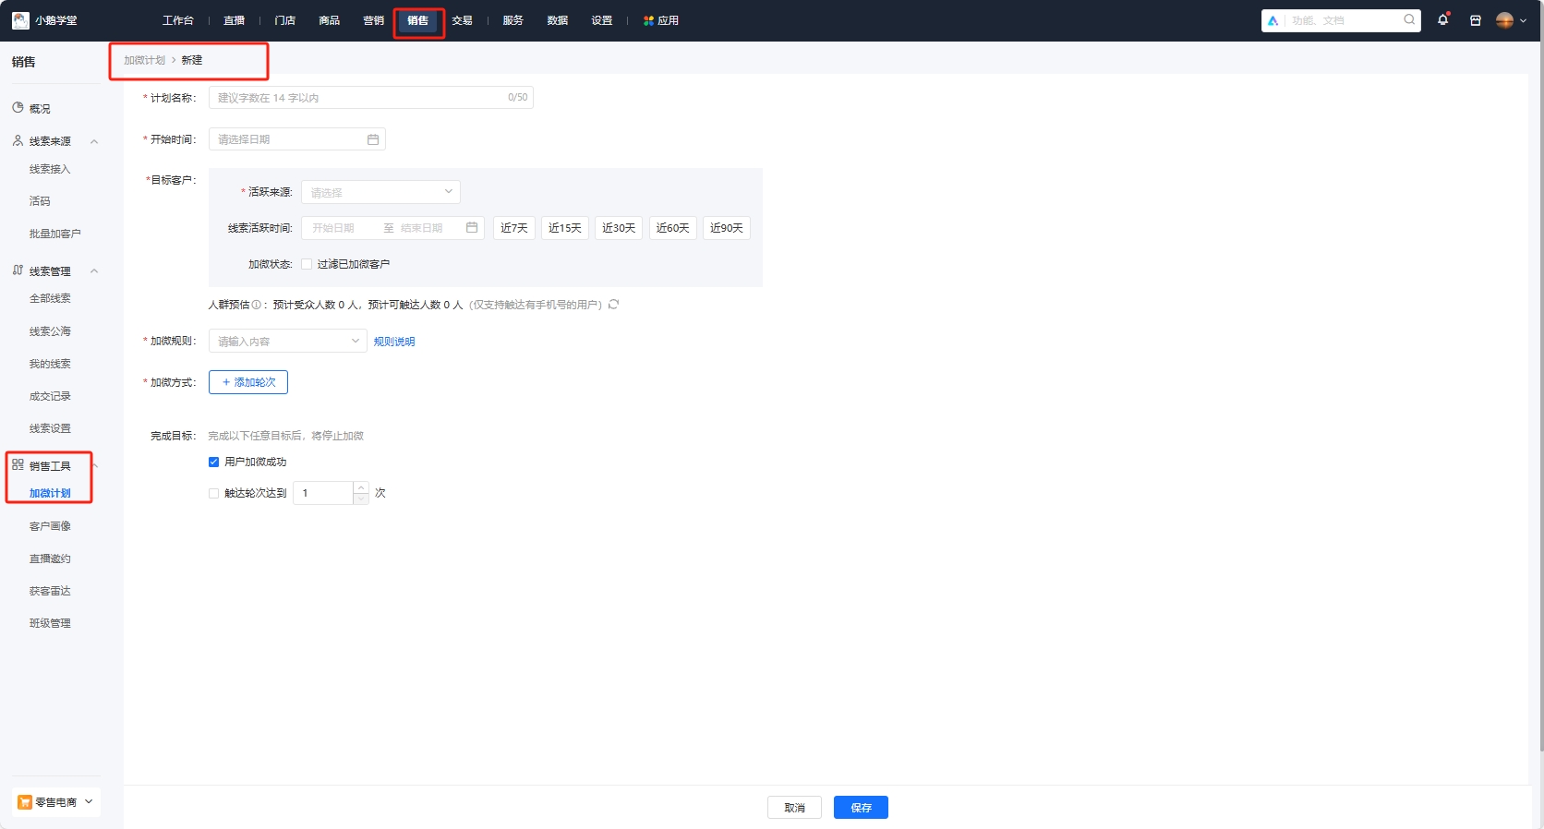Enable 过滤已加微客户 checkbox
Viewport: 1544px width, 829px height.
pos(307,264)
